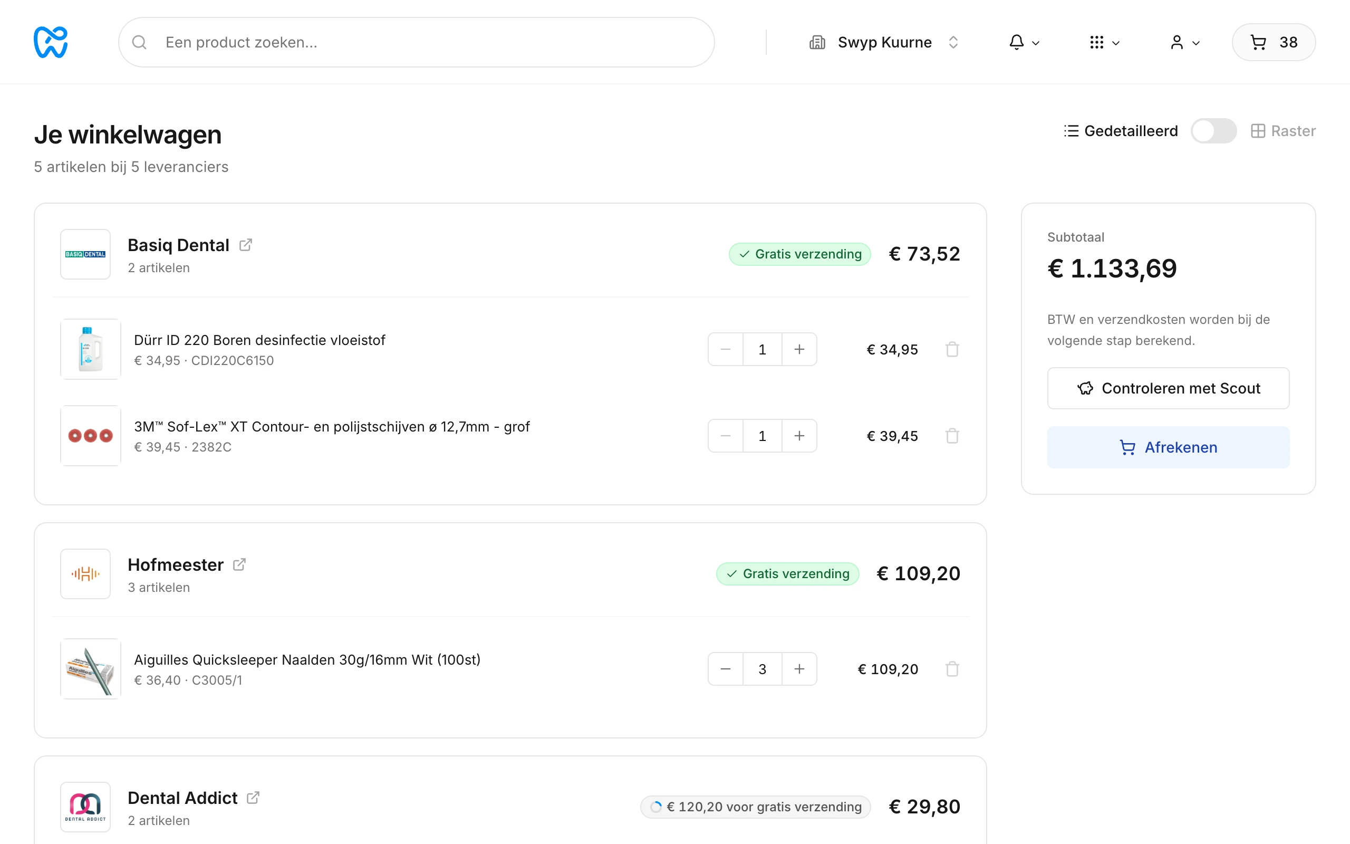The image size is (1350, 844).
Task: Click Controleren met Scout button
Action: click(1168, 388)
